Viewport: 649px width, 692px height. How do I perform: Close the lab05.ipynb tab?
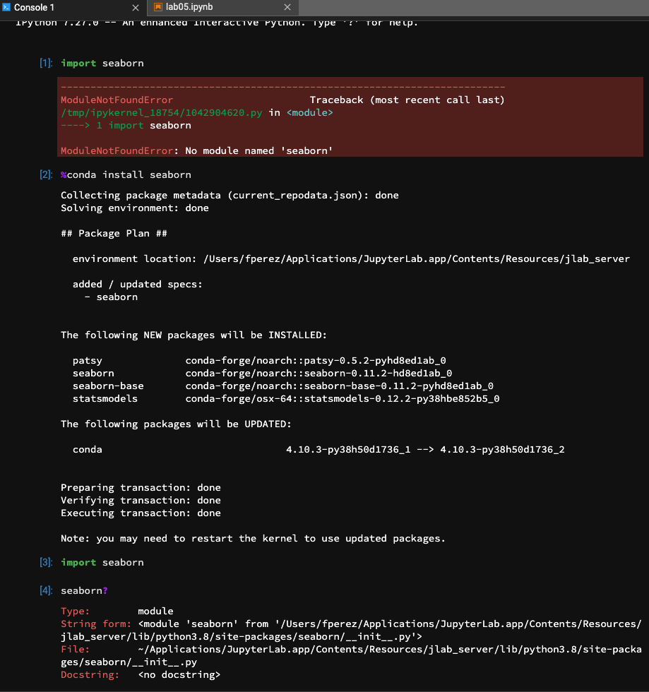[x=287, y=8]
